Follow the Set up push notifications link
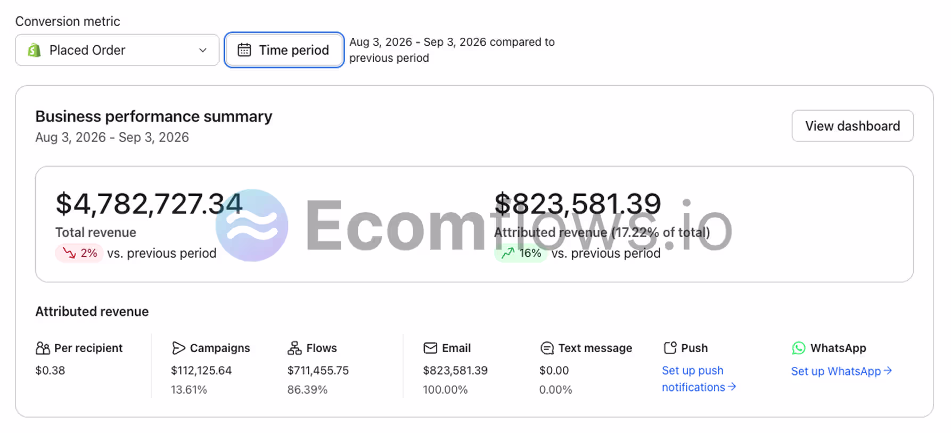 click(699, 379)
